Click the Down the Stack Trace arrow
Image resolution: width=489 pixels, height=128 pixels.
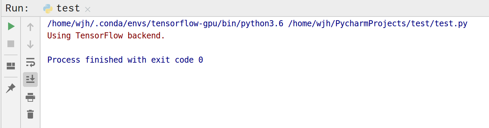pyautogui.click(x=30, y=44)
